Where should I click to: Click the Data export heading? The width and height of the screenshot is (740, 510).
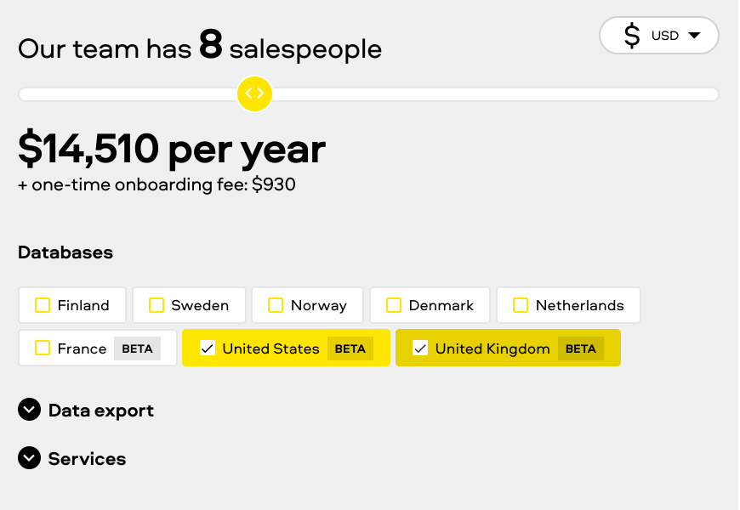coord(101,411)
